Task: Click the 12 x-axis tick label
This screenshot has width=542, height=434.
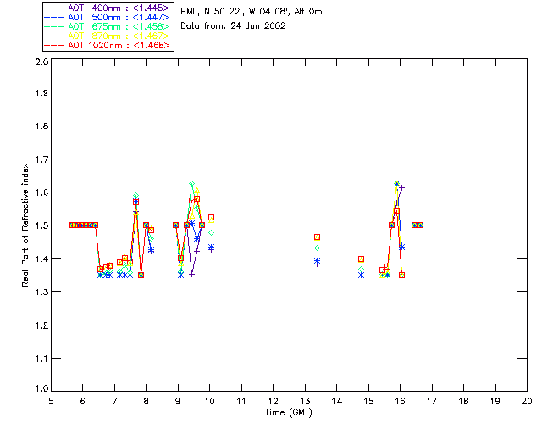Action: 273,401
